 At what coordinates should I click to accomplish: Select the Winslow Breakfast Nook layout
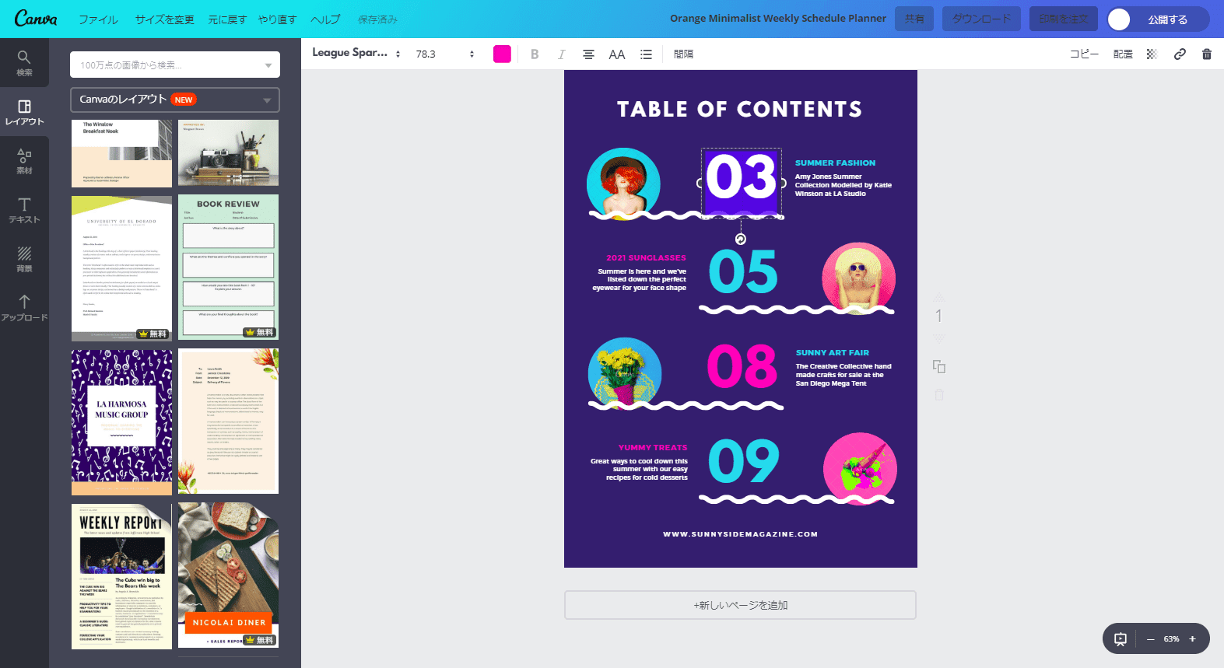pyautogui.click(x=121, y=153)
